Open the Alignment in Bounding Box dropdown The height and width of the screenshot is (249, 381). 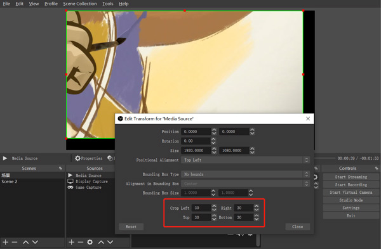click(x=245, y=184)
